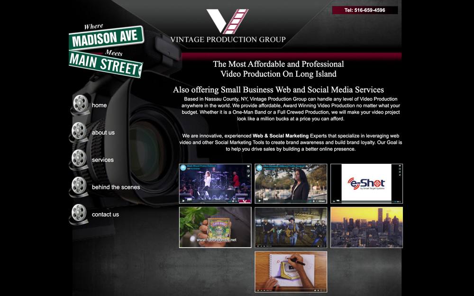Click the vimeo logo on woman-in-park video
The height and width of the screenshot is (296, 474).
[321, 201]
